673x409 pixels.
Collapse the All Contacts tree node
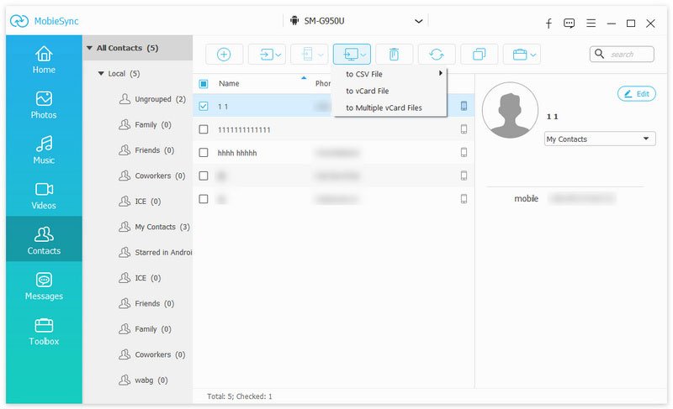[90, 48]
